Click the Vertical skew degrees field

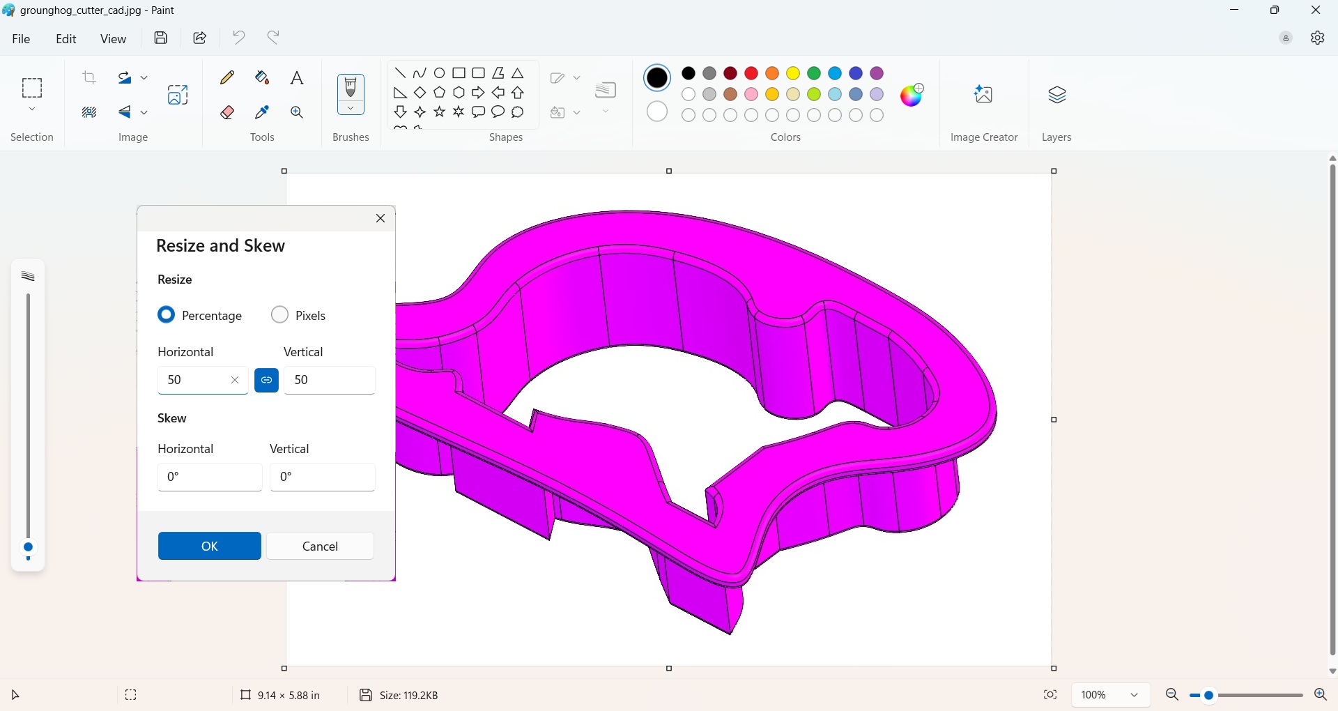[323, 477]
